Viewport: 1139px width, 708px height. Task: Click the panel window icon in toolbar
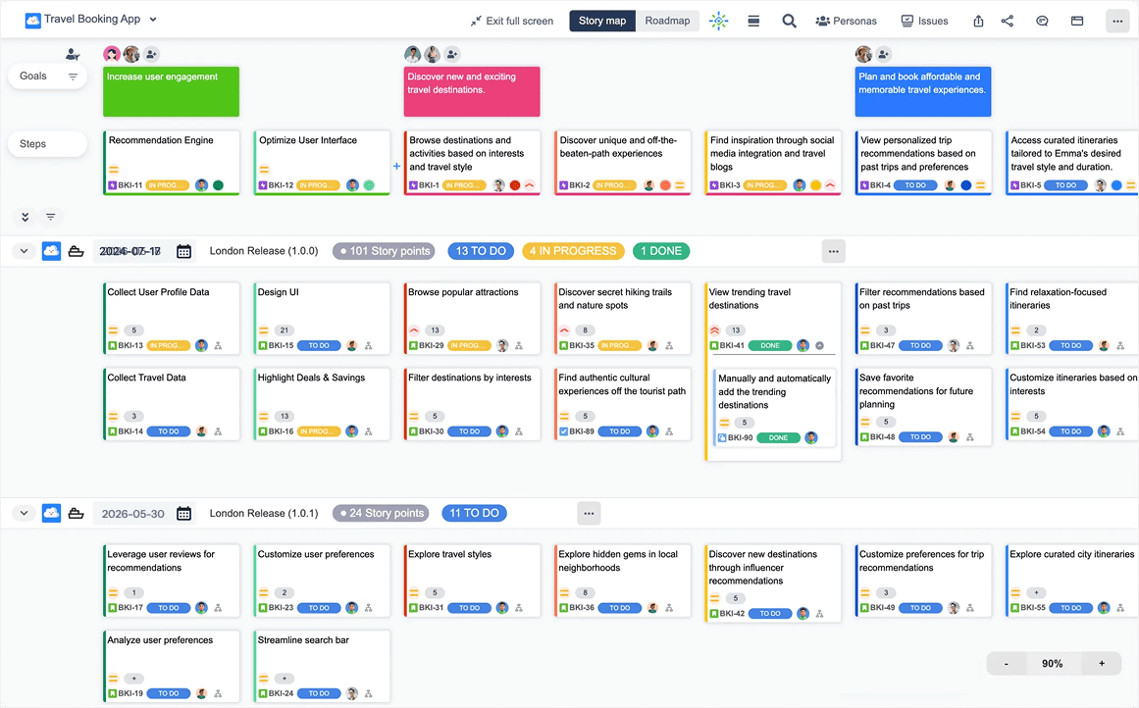click(1077, 21)
